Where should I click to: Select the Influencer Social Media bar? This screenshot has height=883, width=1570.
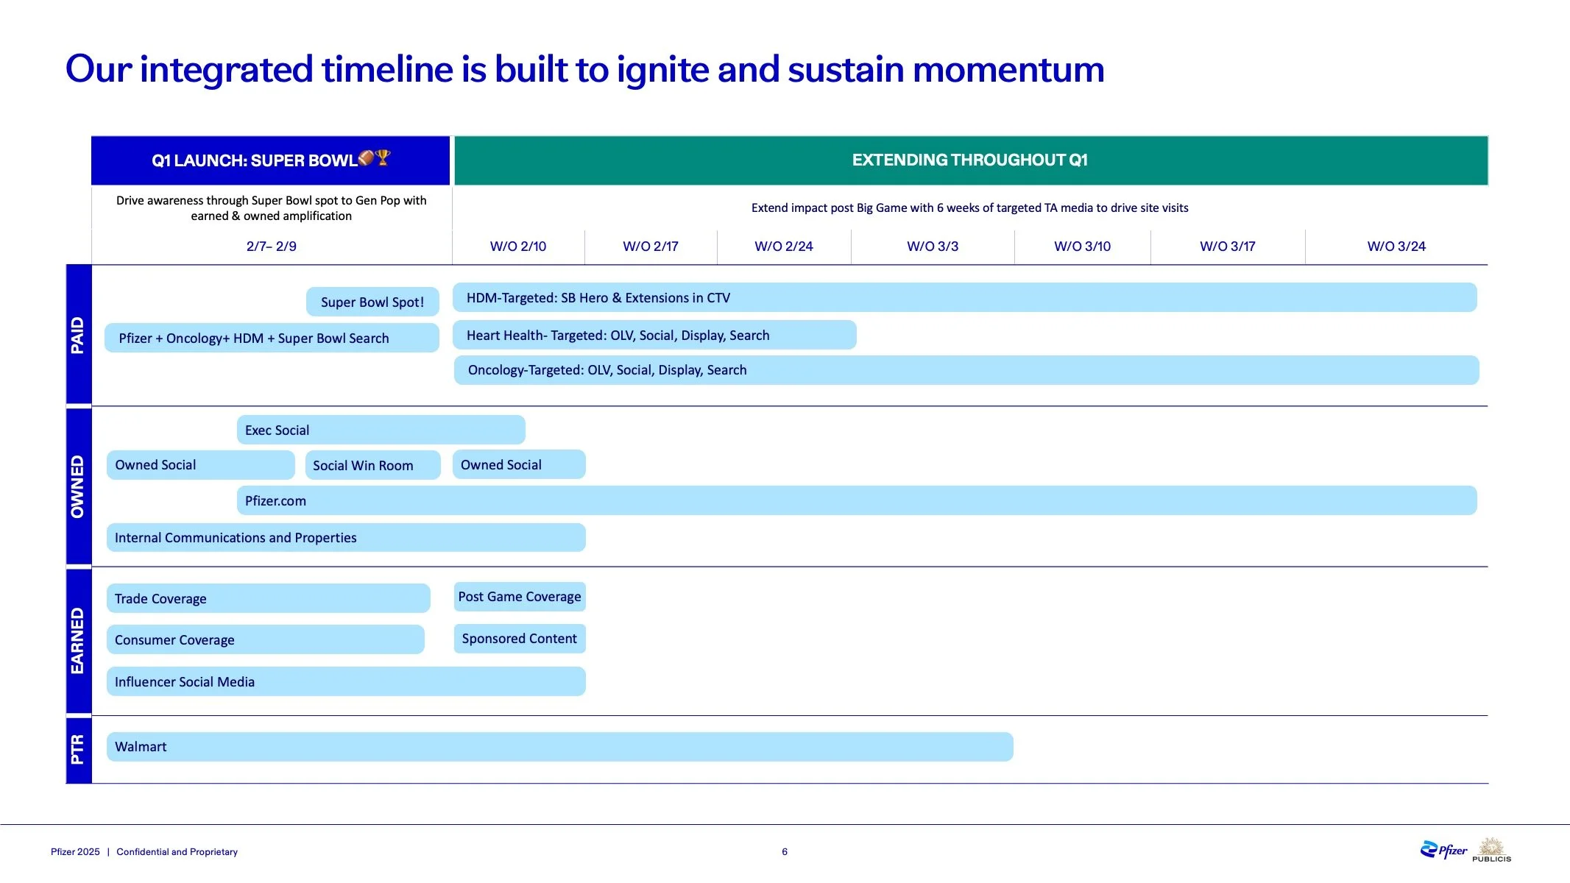346,681
